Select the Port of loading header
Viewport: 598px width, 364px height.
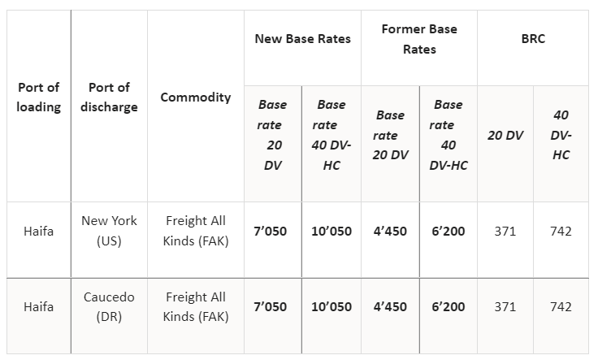[38, 97]
